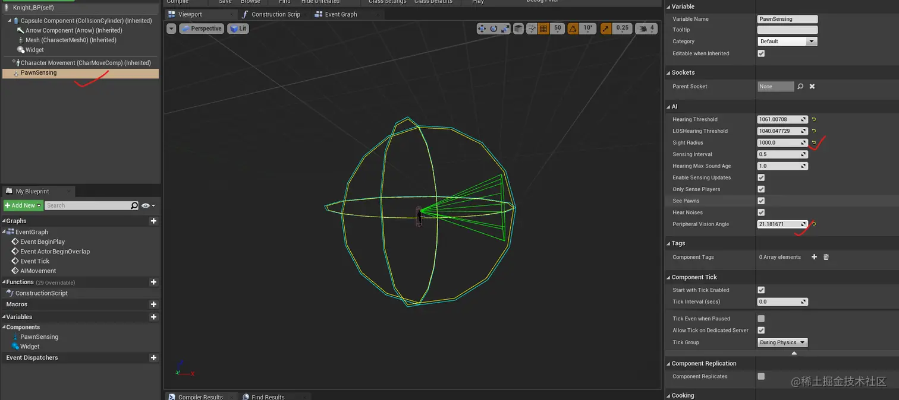Click the Parent Socket search magnifier
899x400 pixels.
coord(800,87)
